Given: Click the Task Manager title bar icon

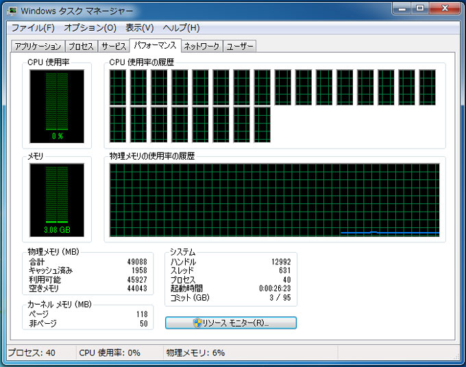Looking at the screenshot, I should tap(12, 11).
